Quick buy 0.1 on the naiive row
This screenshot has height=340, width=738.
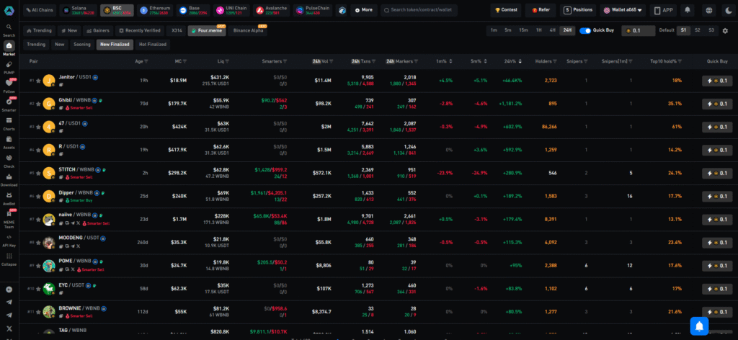tap(717, 220)
